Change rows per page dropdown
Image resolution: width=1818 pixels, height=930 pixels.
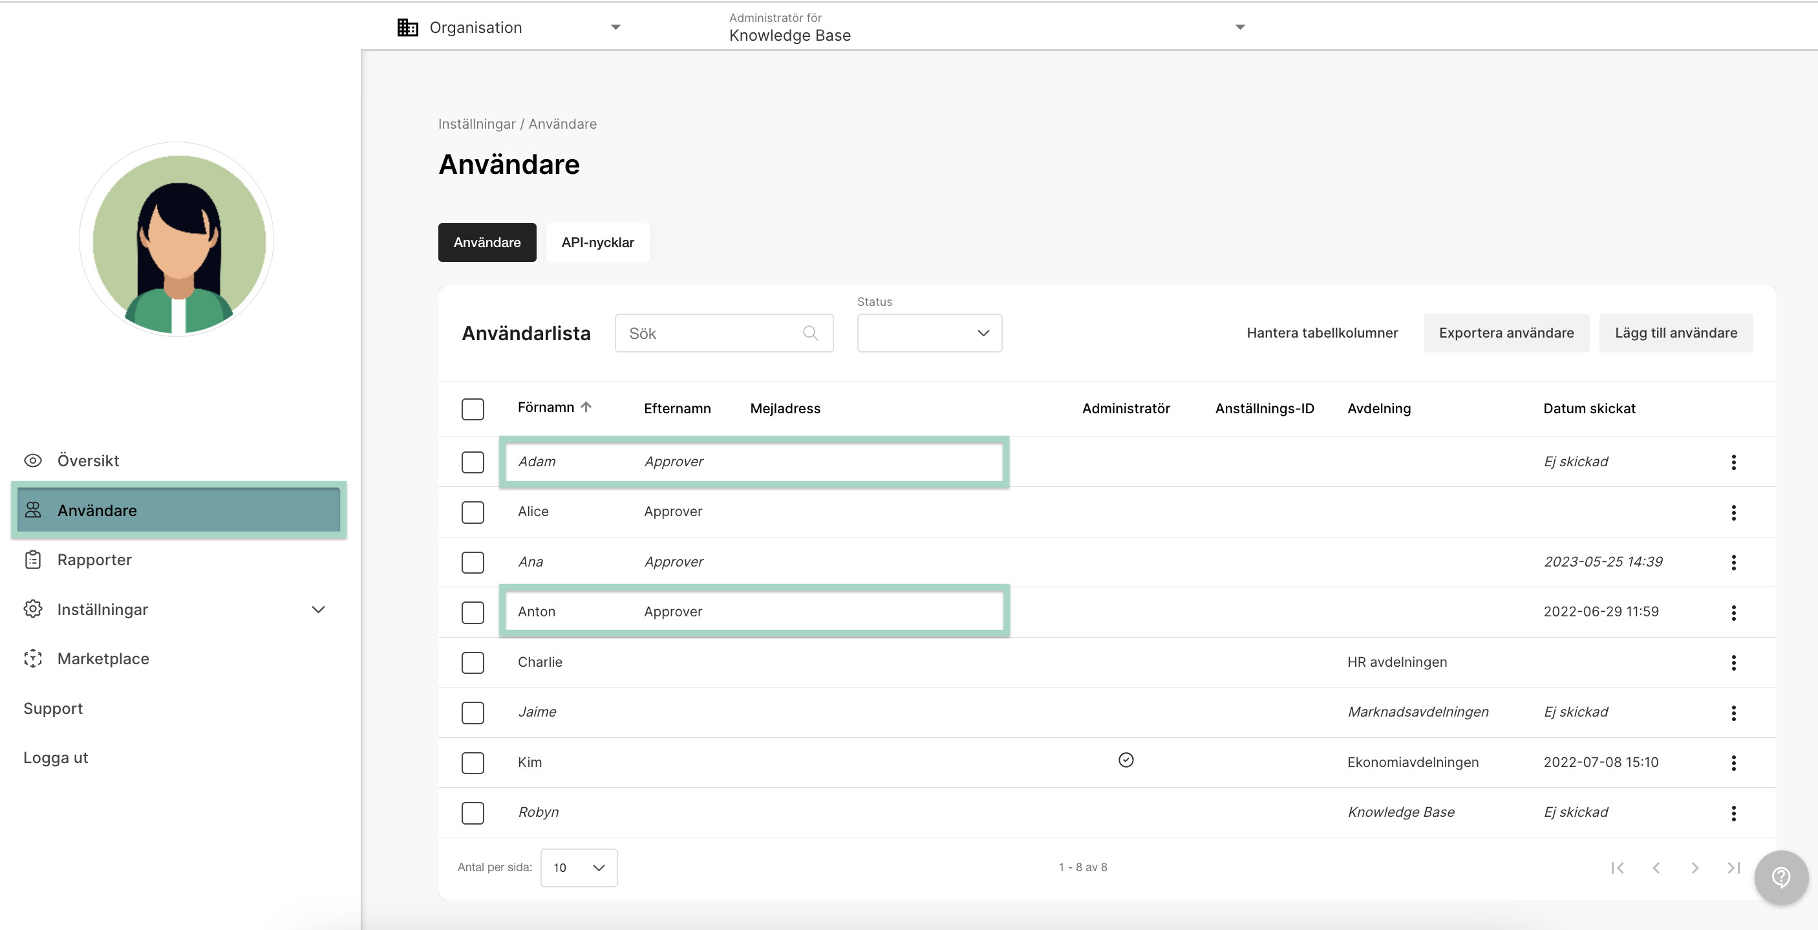click(579, 867)
